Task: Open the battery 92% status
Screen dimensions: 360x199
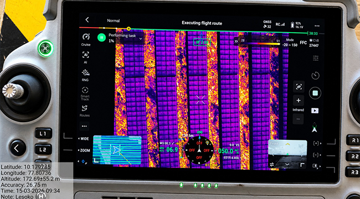Action: (x=296, y=25)
